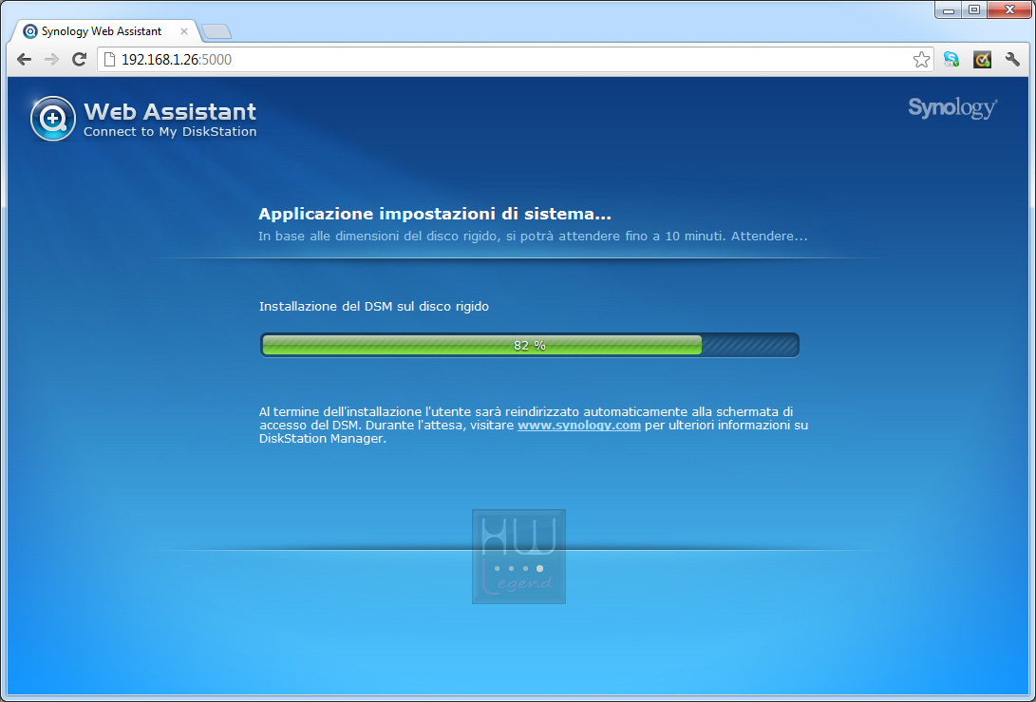Image resolution: width=1036 pixels, height=702 pixels.
Task: Bookmark this page with the star icon
Action: click(x=921, y=60)
